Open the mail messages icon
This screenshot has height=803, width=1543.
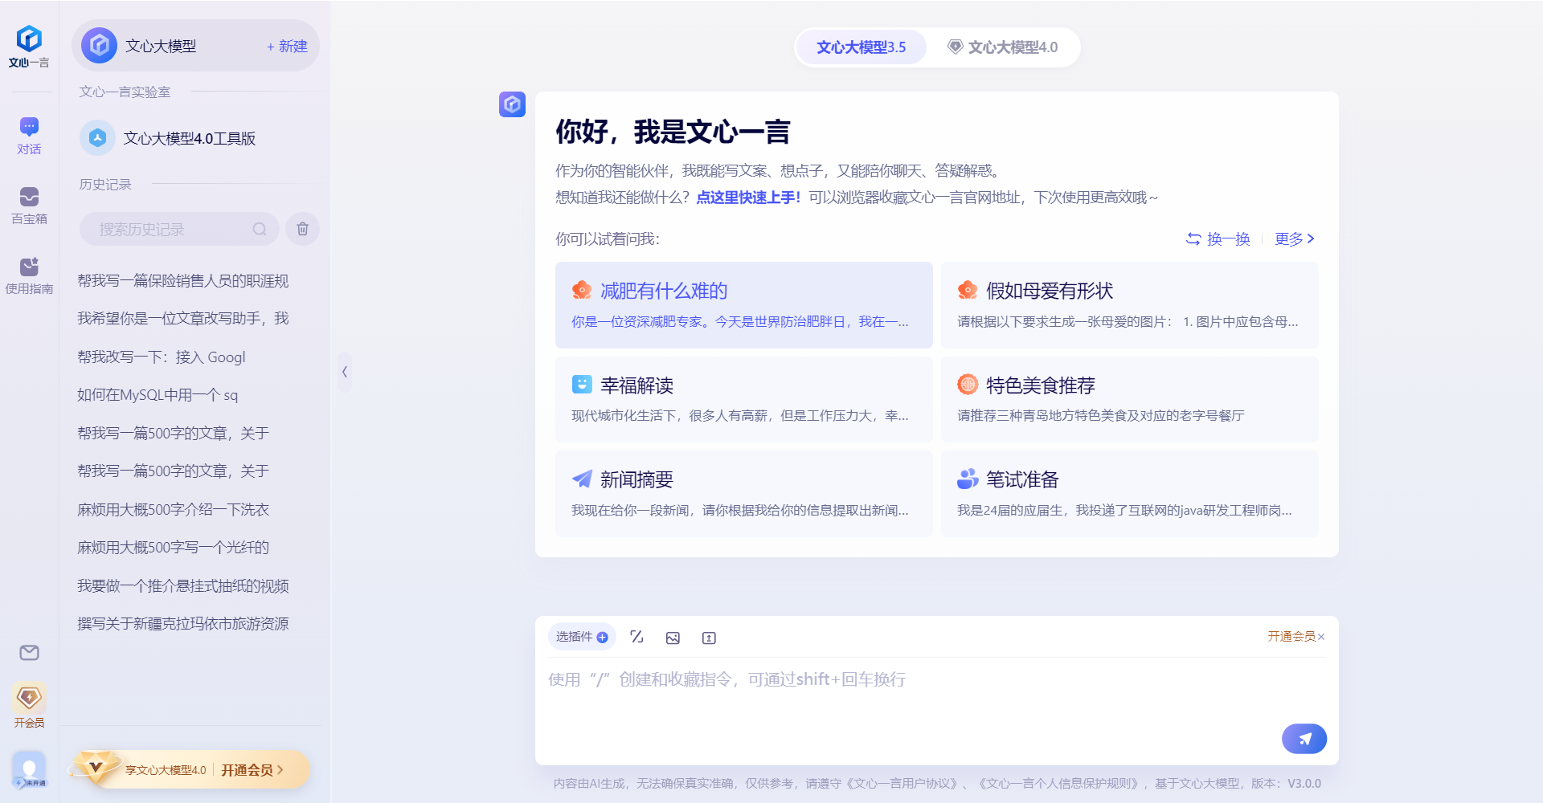tap(29, 653)
